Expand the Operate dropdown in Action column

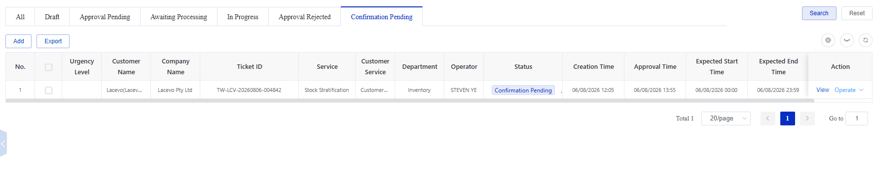[x=849, y=90]
